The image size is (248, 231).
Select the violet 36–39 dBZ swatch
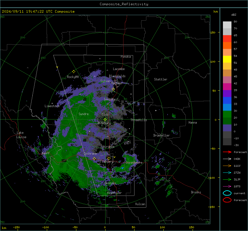click(227, 93)
